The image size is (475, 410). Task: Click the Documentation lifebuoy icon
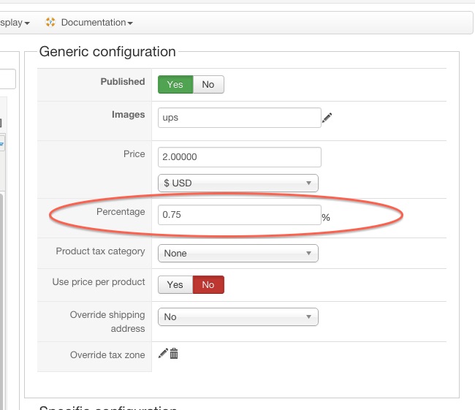pyautogui.click(x=50, y=22)
